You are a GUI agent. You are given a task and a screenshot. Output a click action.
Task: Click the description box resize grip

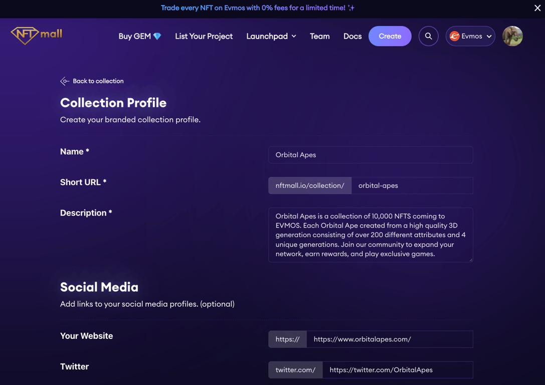[470, 259]
